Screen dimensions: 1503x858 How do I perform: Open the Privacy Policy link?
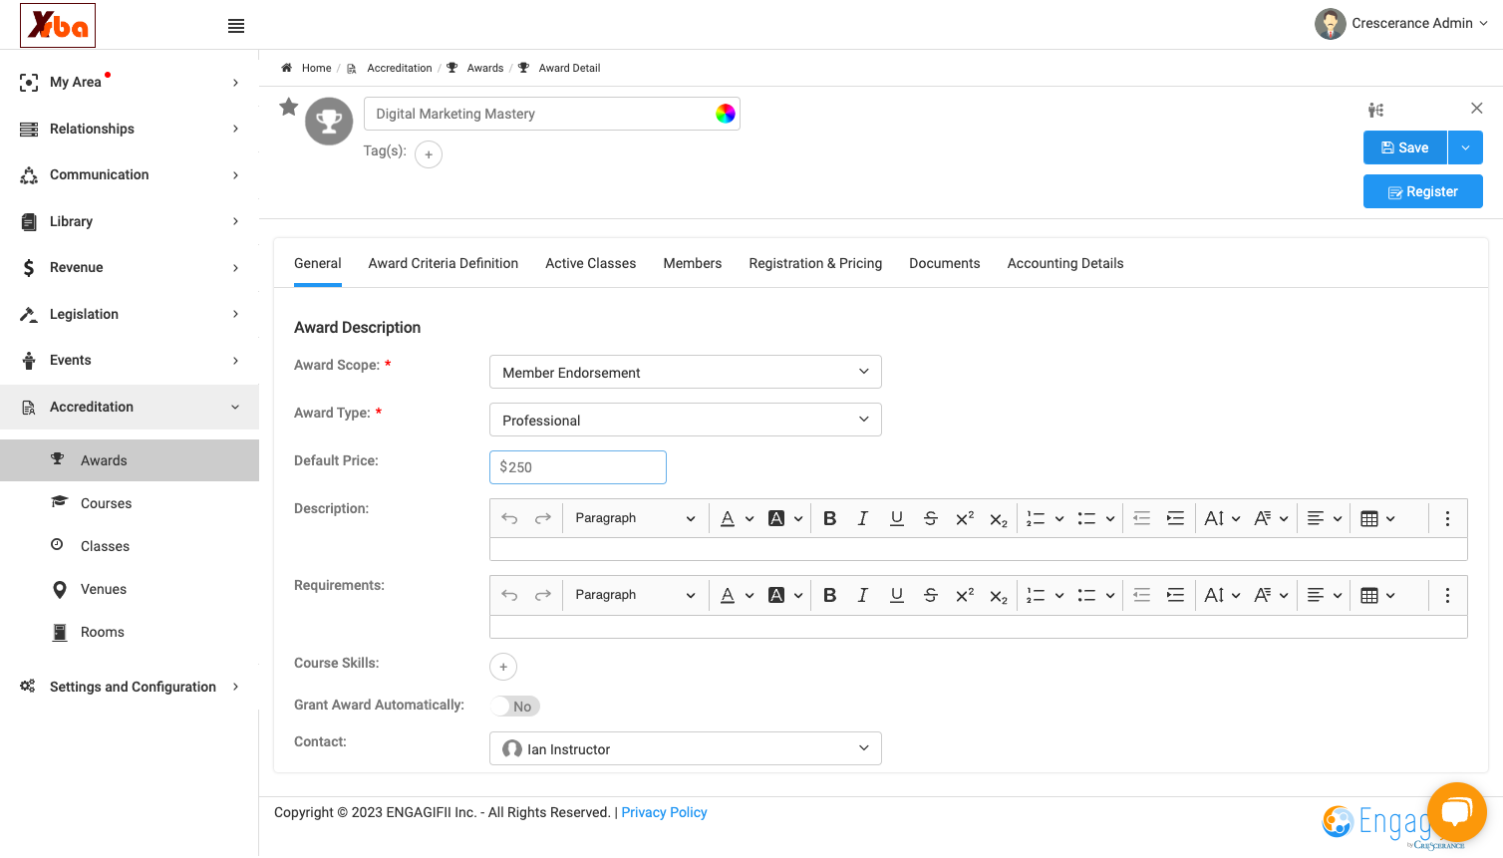point(664,812)
